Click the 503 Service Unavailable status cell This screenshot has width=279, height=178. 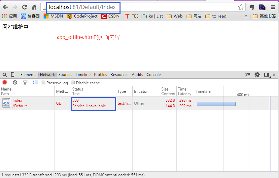93,103
